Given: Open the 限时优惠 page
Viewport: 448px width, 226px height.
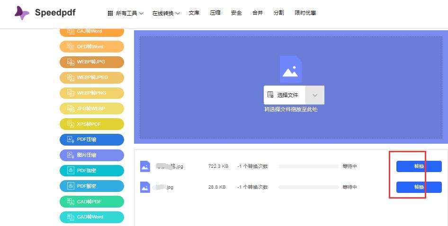Looking at the screenshot, I should 305,13.
